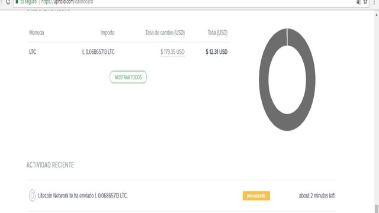The width and height of the screenshot is (379, 213).
Task: Select the LTC currency row
Action: click(128, 52)
